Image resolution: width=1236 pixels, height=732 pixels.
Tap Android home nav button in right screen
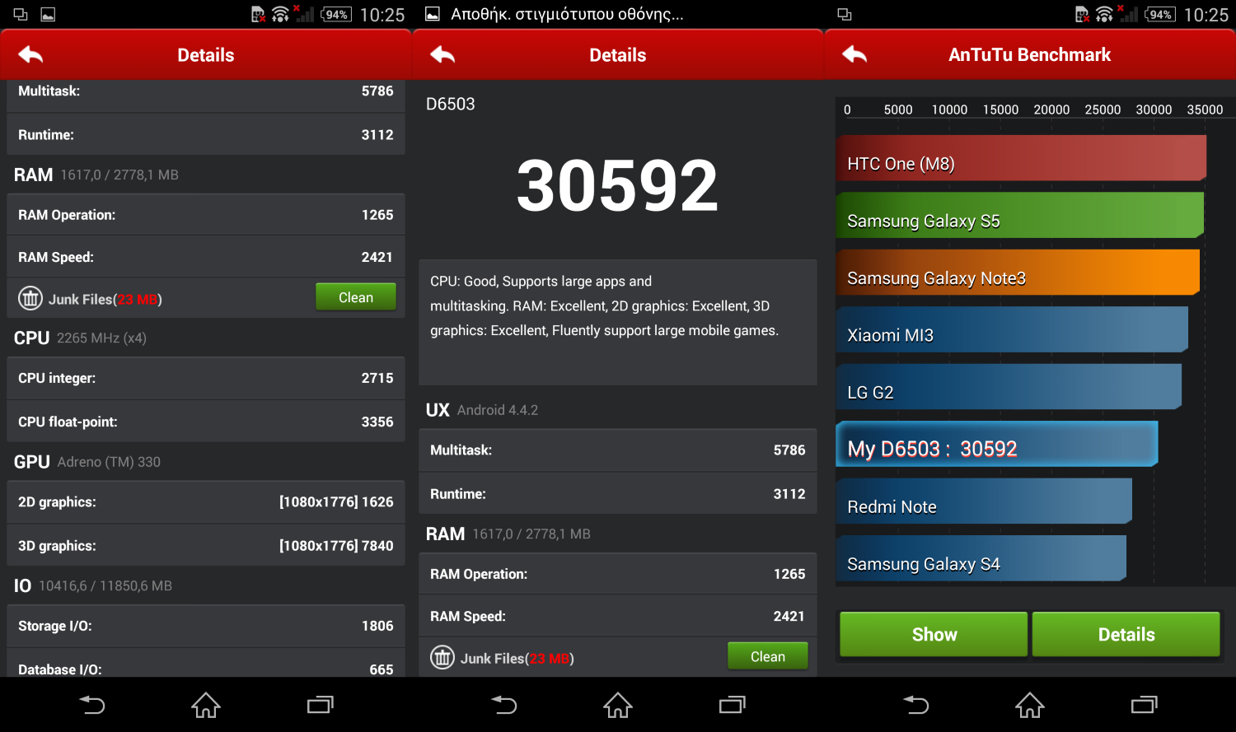click(x=1030, y=705)
